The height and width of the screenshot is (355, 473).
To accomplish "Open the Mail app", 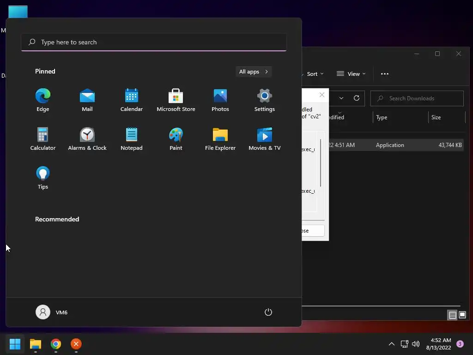I will pos(87,100).
